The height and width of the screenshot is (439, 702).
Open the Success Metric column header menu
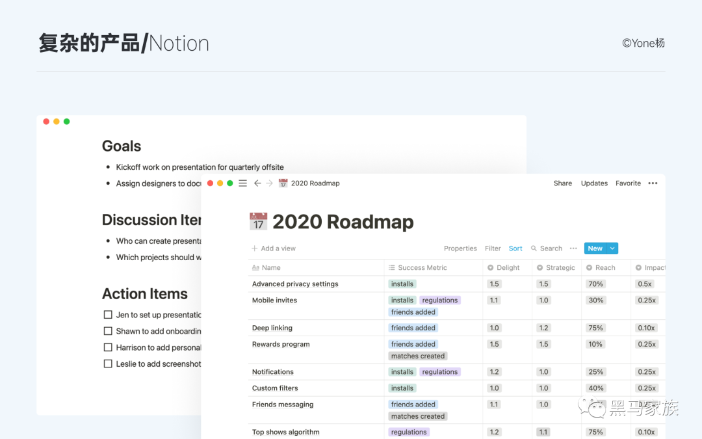(434, 267)
